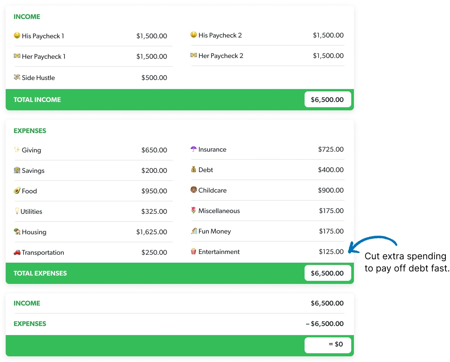Click the red car icon beside Transportation
Image resolution: width=450 pixels, height=362 pixels.
point(17,252)
